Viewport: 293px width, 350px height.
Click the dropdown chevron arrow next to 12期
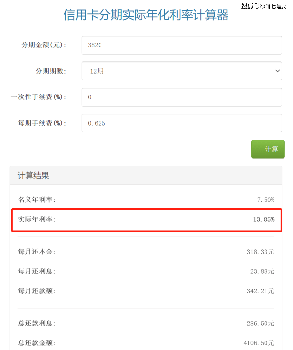tap(277, 71)
